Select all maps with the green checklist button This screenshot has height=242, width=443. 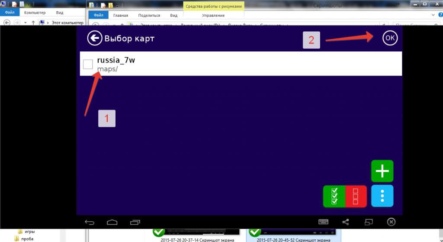pos(334,196)
